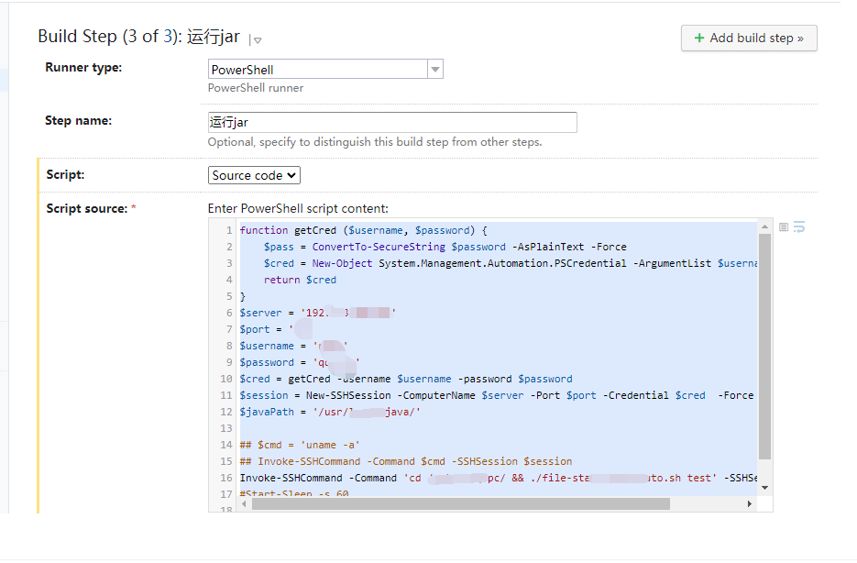Select line number 1 in gutter
Image resolution: width=857 pixels, height=563 pixels.
click(x=228, y=230)
